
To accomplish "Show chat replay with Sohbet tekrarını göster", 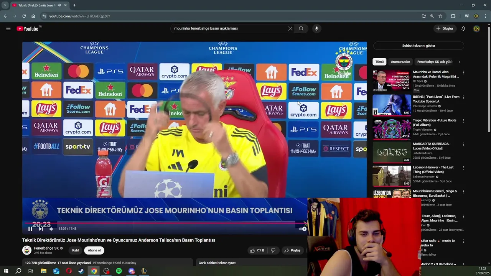I will click(419, 46).
